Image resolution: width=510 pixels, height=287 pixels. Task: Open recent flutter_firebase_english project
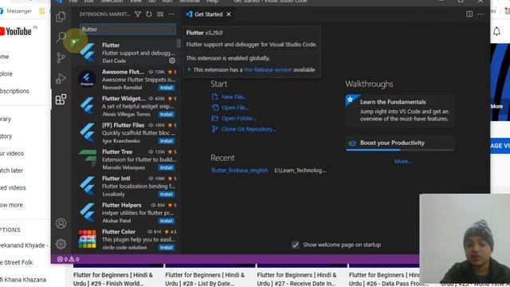(x=239, y=170)
